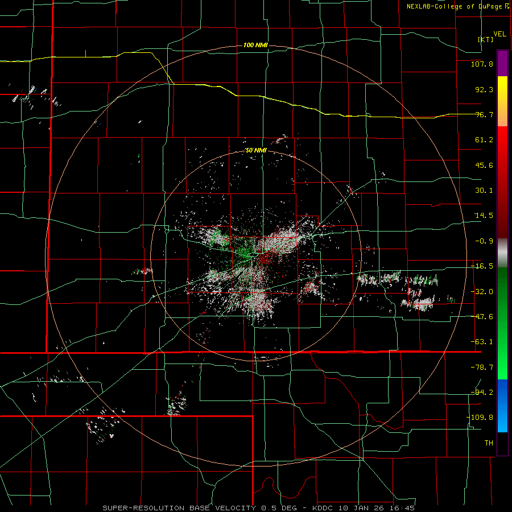Click the 45.6 velocity scale value
The image size is (512, 512).
point(484,165)
